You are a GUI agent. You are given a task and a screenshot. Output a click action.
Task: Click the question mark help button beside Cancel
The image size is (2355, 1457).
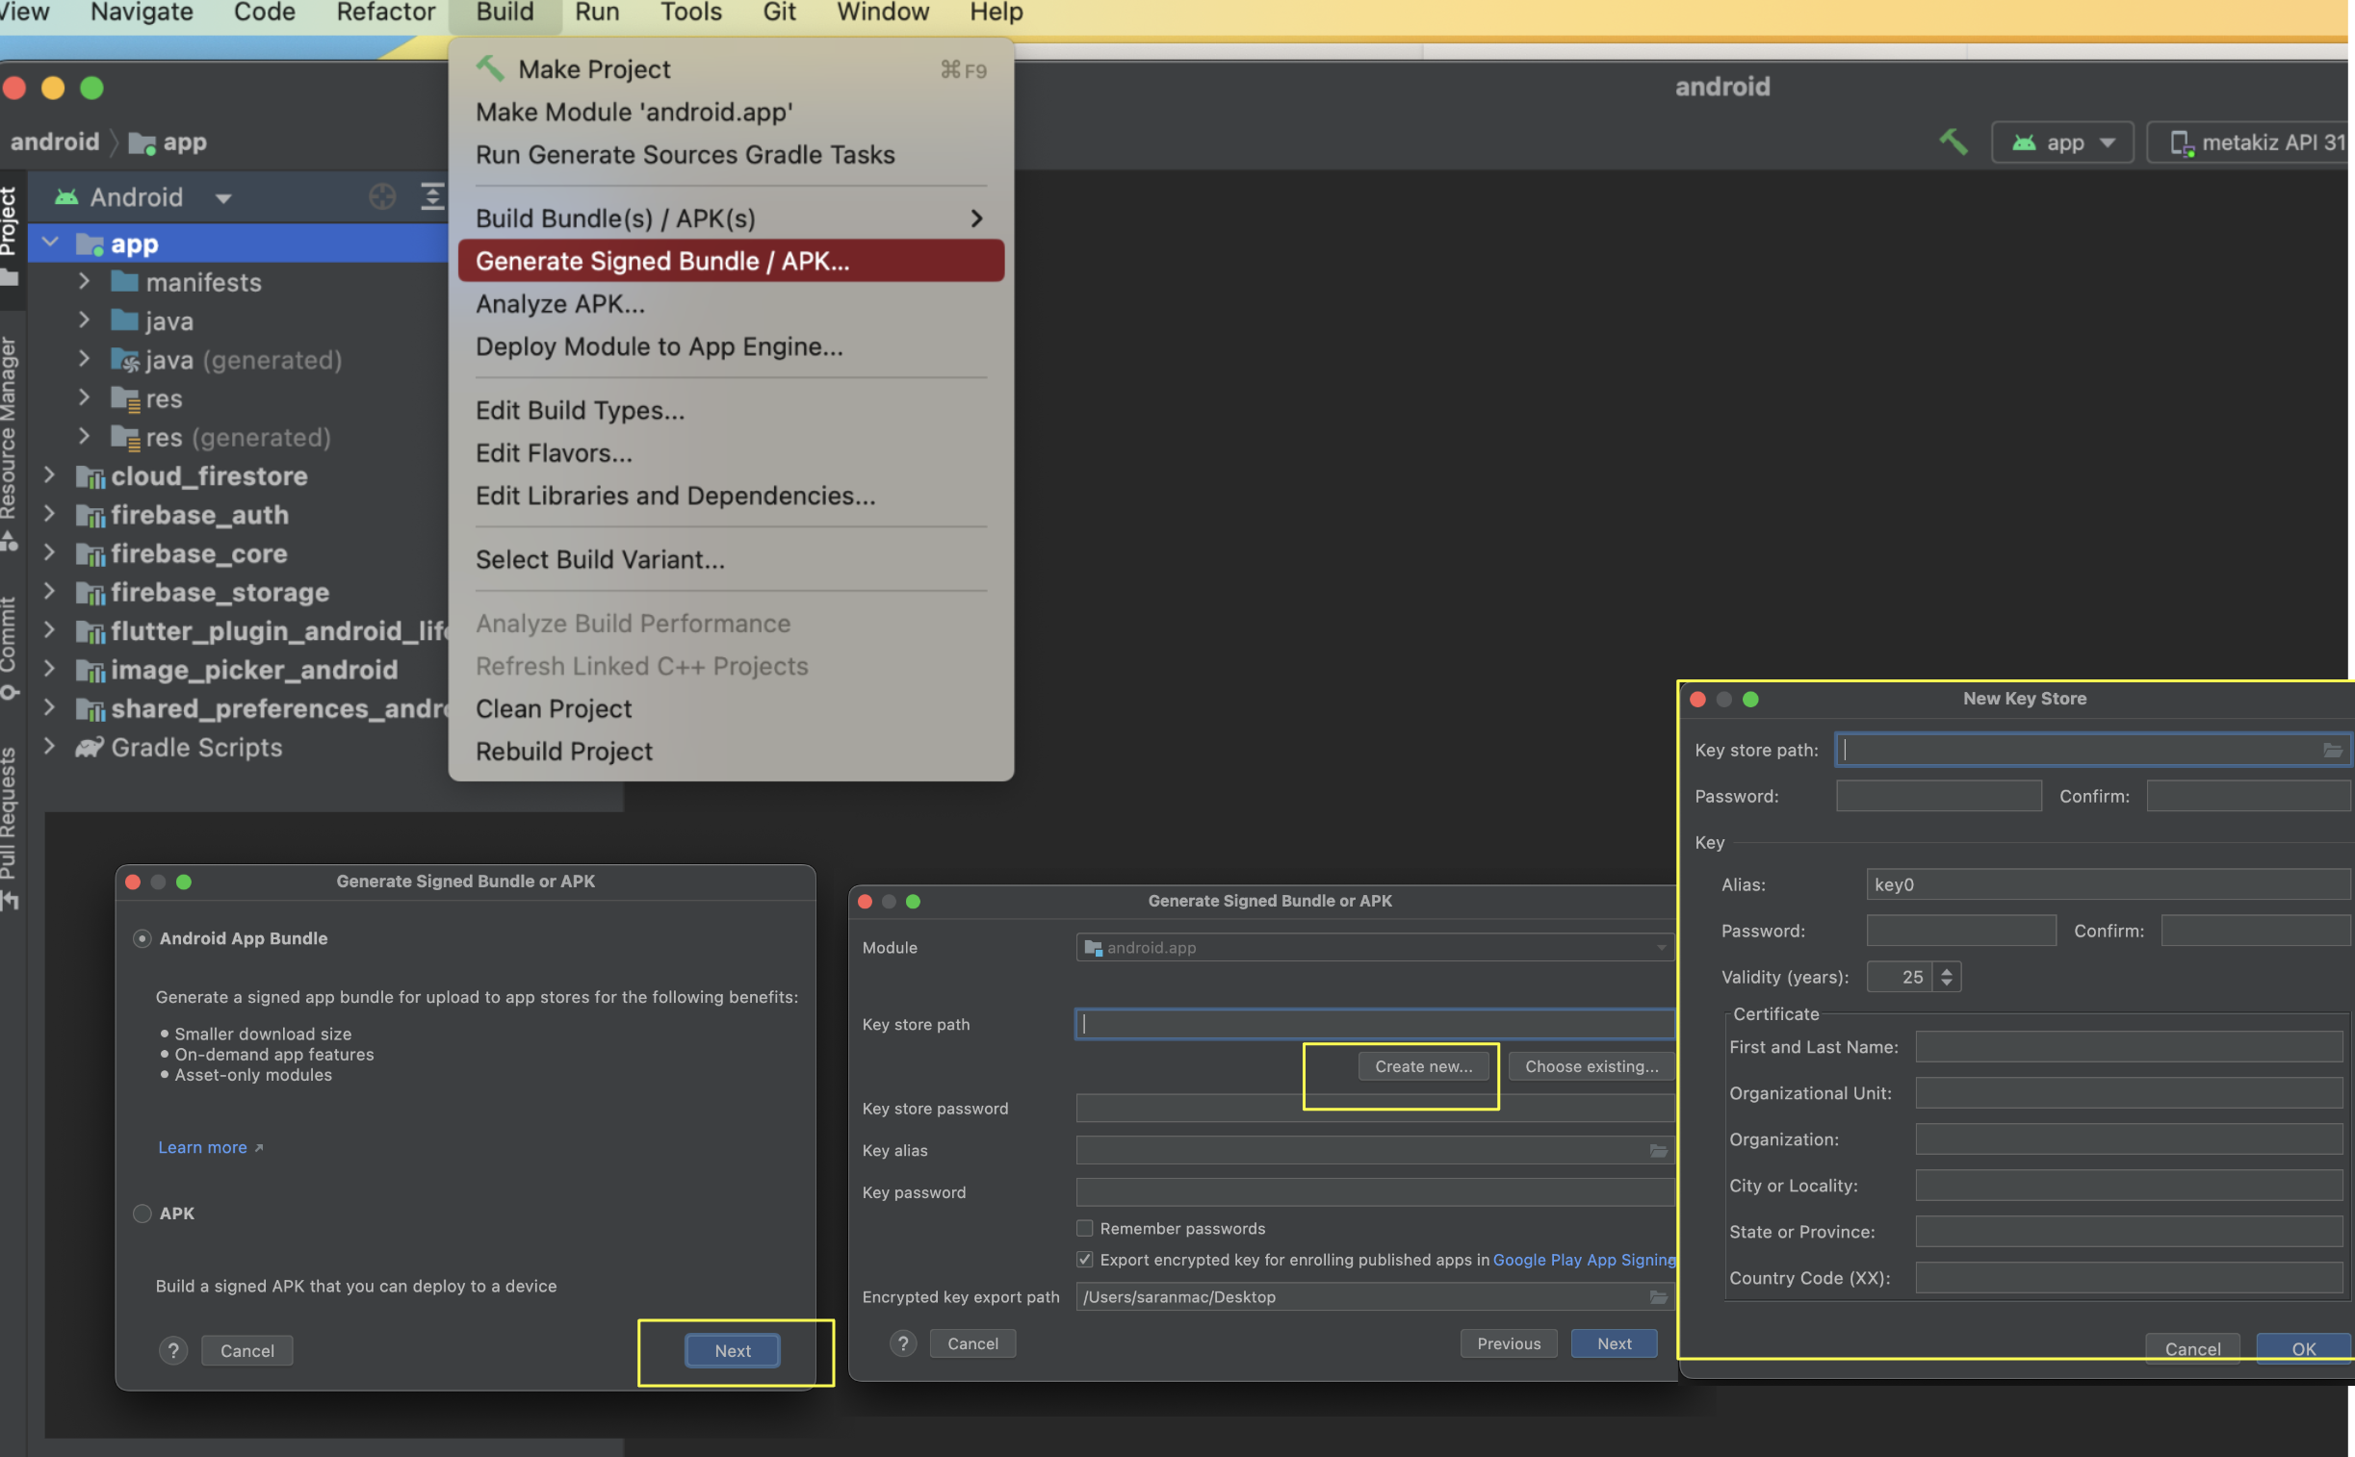click(x=172, y=1351)
